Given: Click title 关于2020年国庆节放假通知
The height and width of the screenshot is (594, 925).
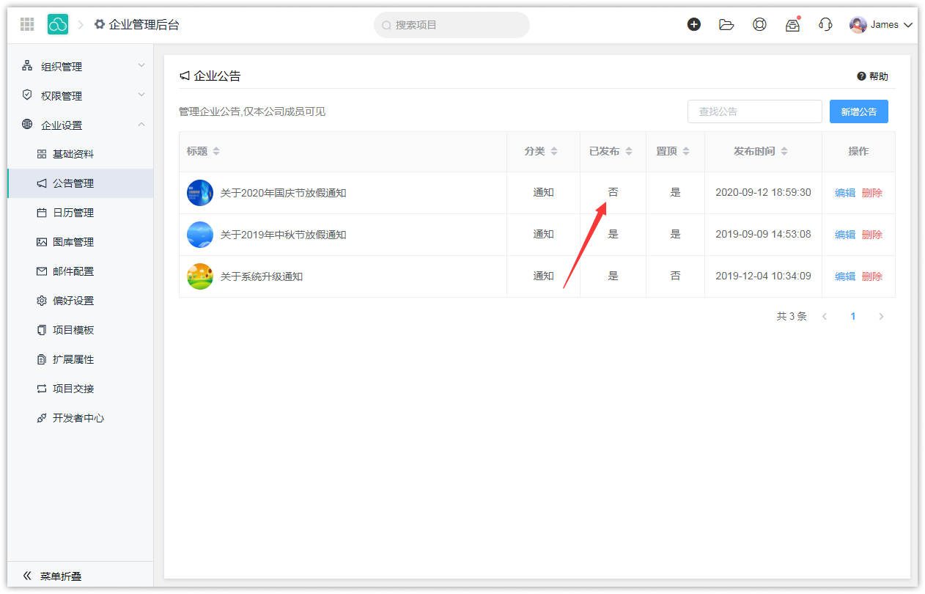Looking at the screenshot, I should [x=283, y=193].
